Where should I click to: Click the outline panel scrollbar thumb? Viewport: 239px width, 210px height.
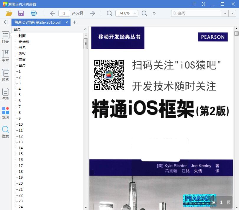click(86, 44)
